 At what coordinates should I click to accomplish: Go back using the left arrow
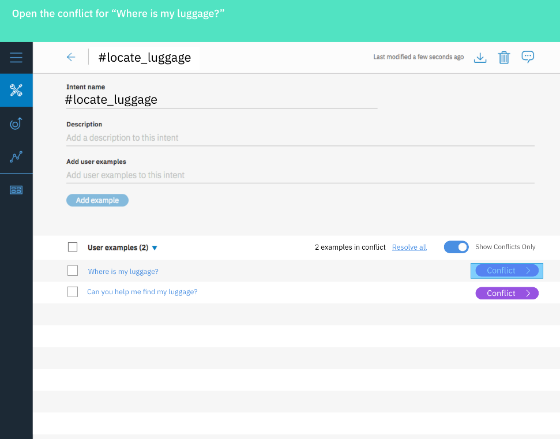point(71,57)
